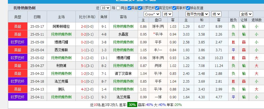The width and height of the screenshot is (264, 109).
Task: Open the 终 dropdown beside 胜平负均值
Action: pyautogui.click(x=216, y=14)
